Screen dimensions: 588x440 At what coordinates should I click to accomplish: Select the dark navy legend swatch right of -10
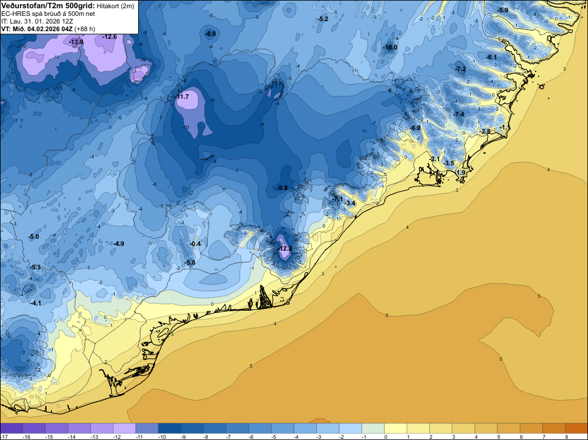click(169, 428)
